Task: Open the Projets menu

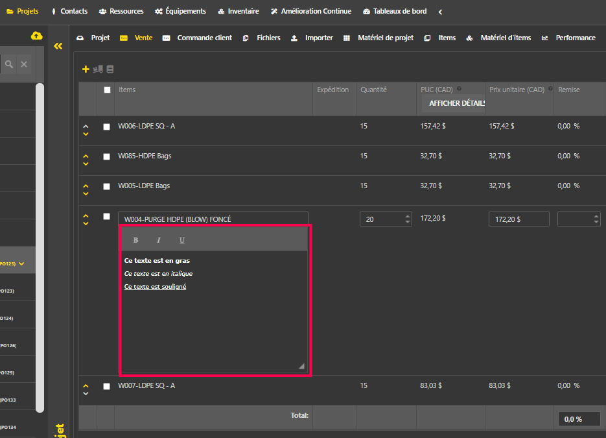Action: pos(23,11)
